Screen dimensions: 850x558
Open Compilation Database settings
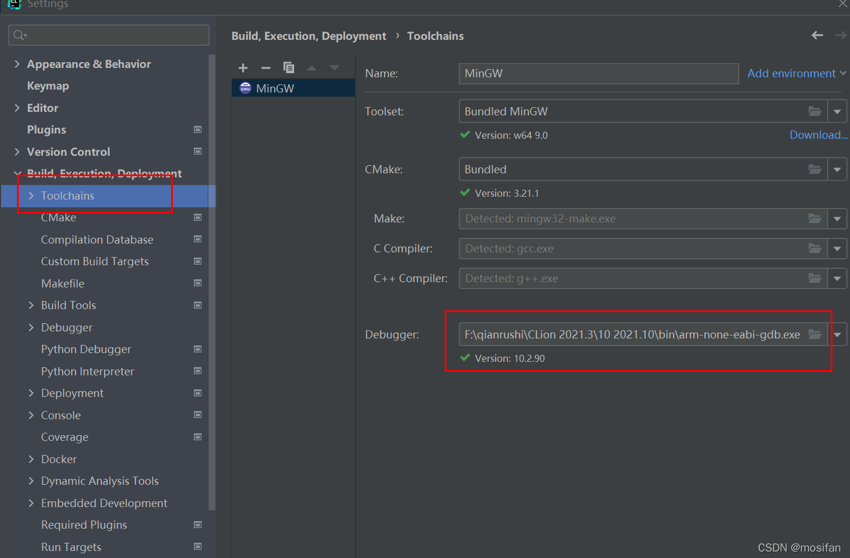tap(97, 239)
